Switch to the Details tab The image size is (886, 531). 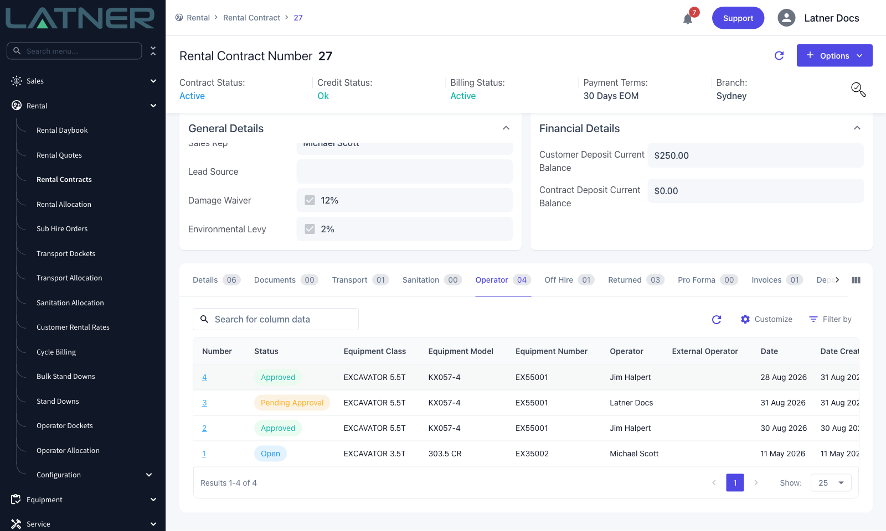click(x=217, y=280)
